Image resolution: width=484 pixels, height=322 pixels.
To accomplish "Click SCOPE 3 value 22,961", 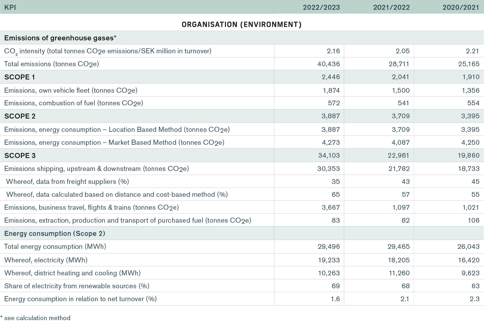I will click(x=399, y=155).
